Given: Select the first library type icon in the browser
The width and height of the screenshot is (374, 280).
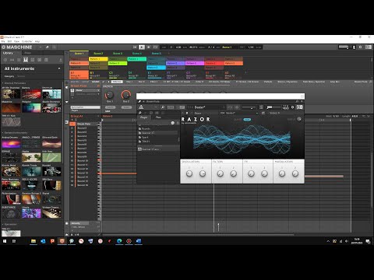Looking at the screenshot, I should pyautogui.click(x=5, y=60).
